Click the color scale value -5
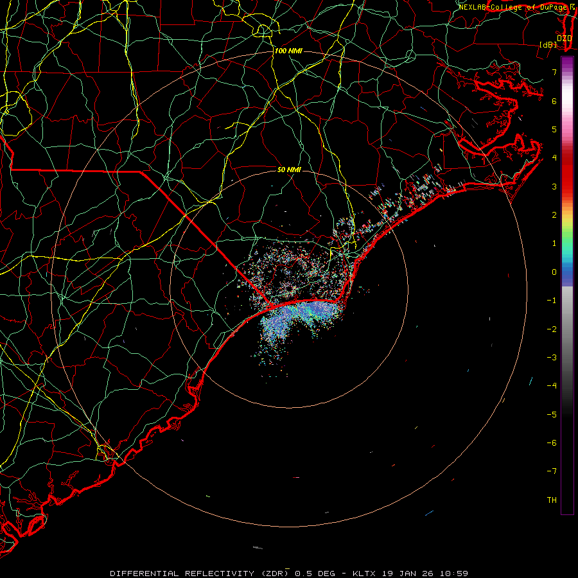 pos(552,415)
